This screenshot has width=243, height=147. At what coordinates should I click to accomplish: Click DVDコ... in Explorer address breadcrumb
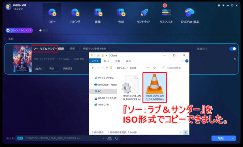tap(122, 68)
